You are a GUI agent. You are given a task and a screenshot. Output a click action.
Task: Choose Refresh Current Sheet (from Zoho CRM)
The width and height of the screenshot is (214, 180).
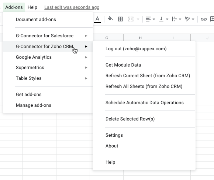[x=144, y=75]
